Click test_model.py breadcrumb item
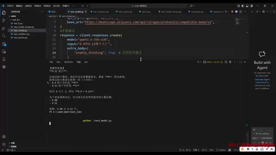Viewport: 276px width, 155px height. pos(68,16)
